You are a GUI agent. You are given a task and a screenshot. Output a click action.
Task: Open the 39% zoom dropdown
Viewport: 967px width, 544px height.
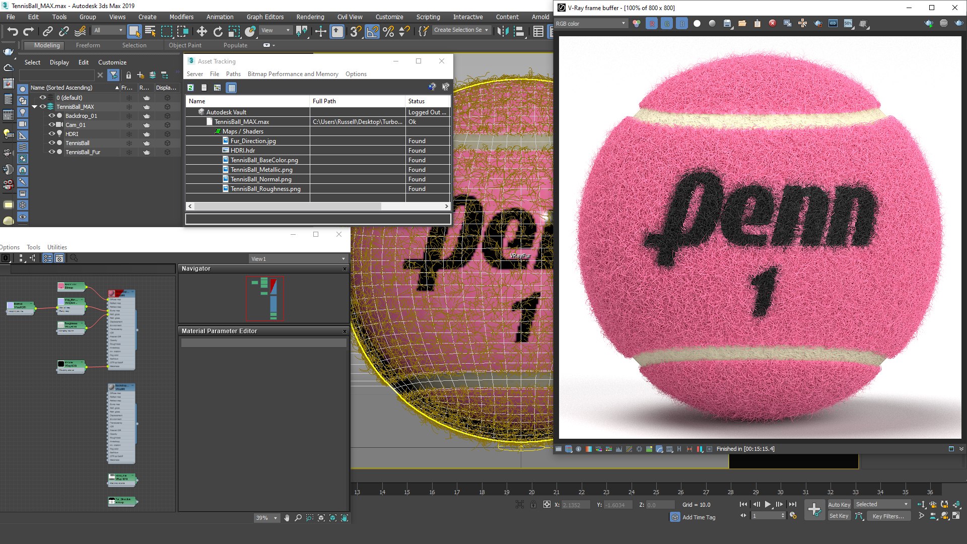click(x=266, y=518)
